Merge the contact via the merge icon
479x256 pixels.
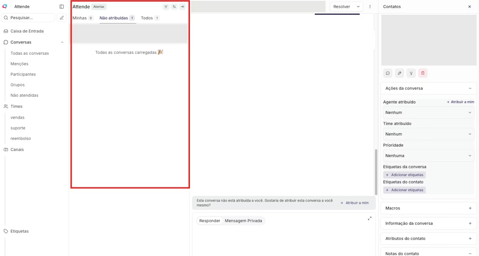(411, 73)
